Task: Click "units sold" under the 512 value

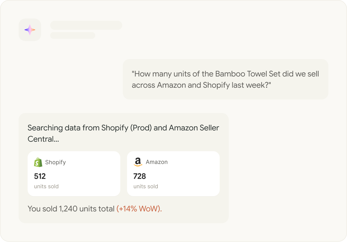Action: point(46,186)
